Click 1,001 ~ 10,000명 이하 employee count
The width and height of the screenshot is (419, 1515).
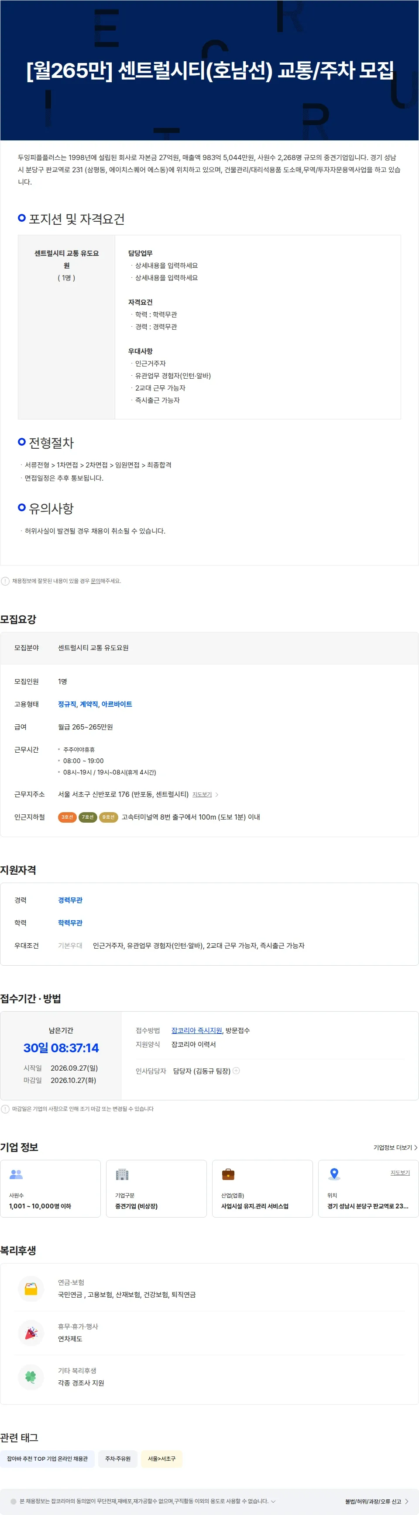point(40,1206)
